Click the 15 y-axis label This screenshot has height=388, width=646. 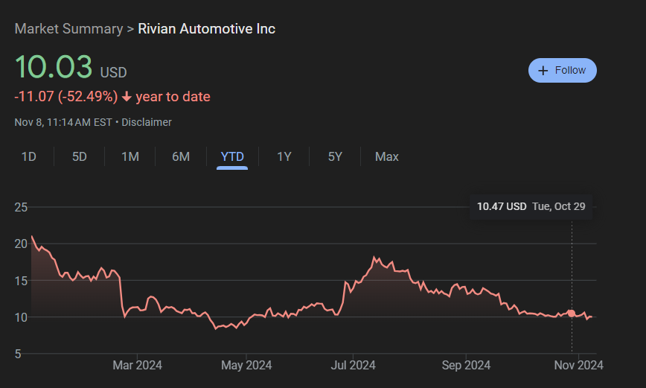pos(21,281)
